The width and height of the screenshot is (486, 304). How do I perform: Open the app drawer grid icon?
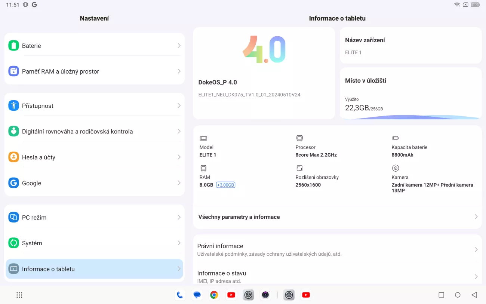click(19, 295)
